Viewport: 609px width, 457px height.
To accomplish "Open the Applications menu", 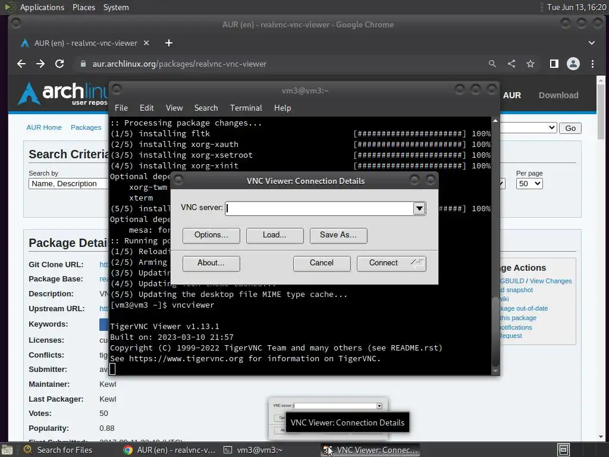I will 42,7.
